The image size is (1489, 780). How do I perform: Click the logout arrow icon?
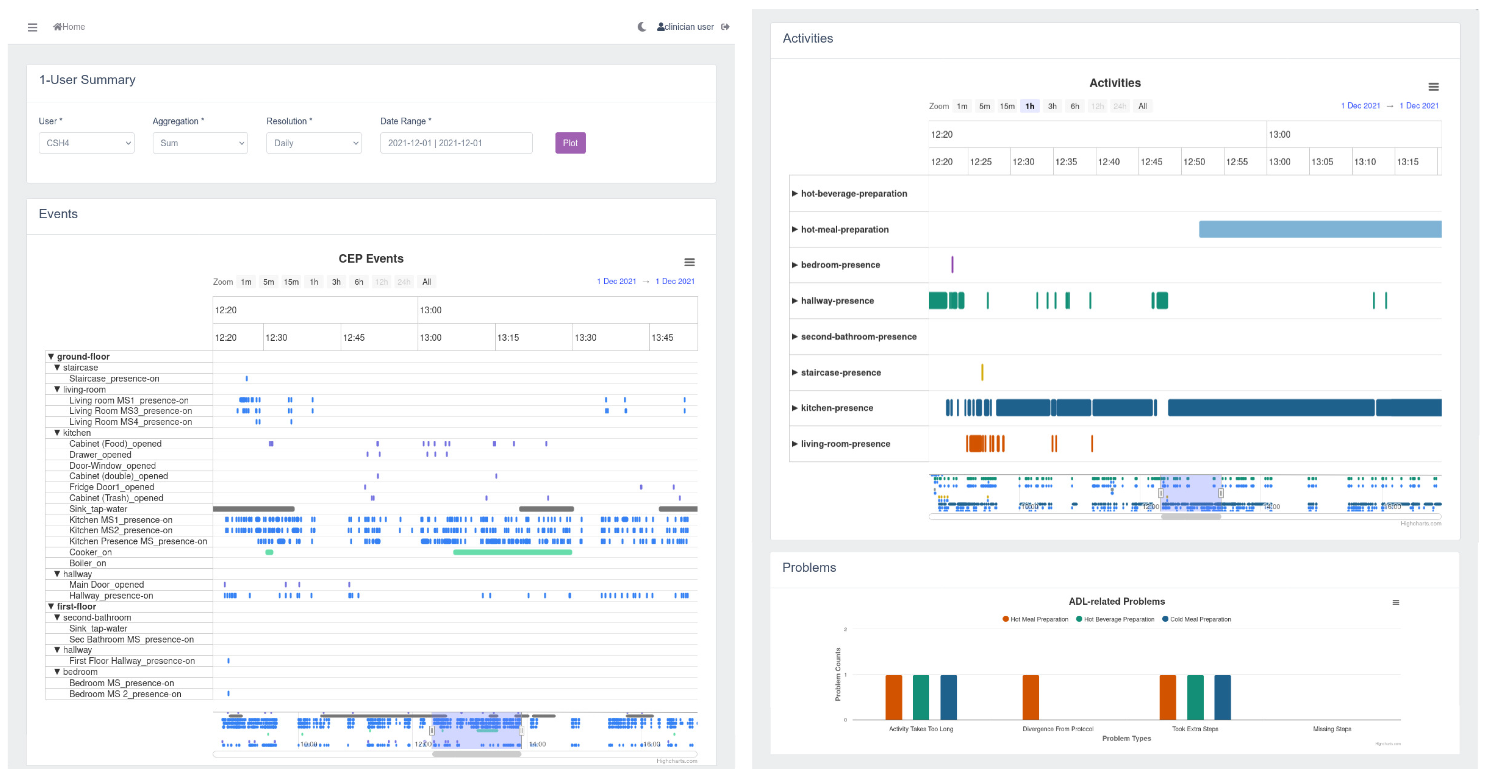coord(725,27)
